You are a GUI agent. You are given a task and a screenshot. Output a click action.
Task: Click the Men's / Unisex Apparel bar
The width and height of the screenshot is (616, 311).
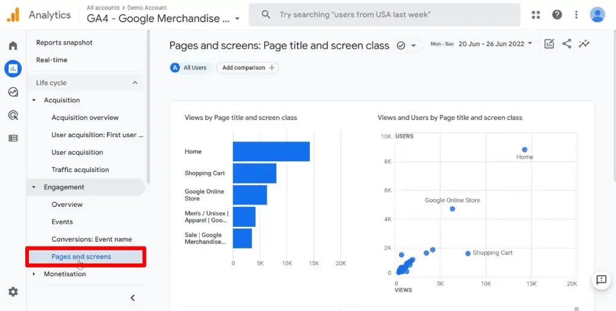point(244,217)
